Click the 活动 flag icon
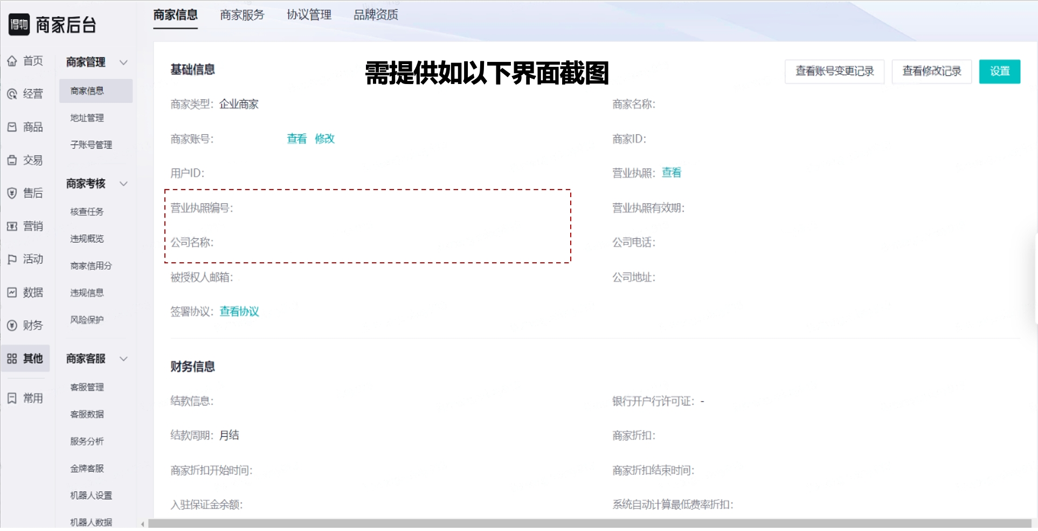 (x=12, y=260)
